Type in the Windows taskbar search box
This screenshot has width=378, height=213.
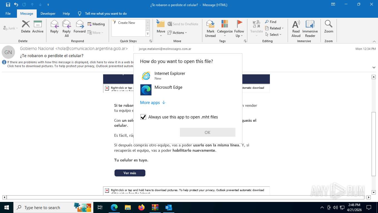pos(53,207)
